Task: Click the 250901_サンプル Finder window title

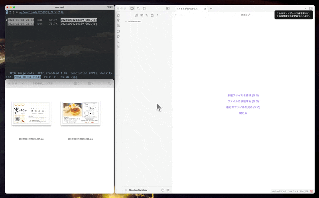Action: 43,84
